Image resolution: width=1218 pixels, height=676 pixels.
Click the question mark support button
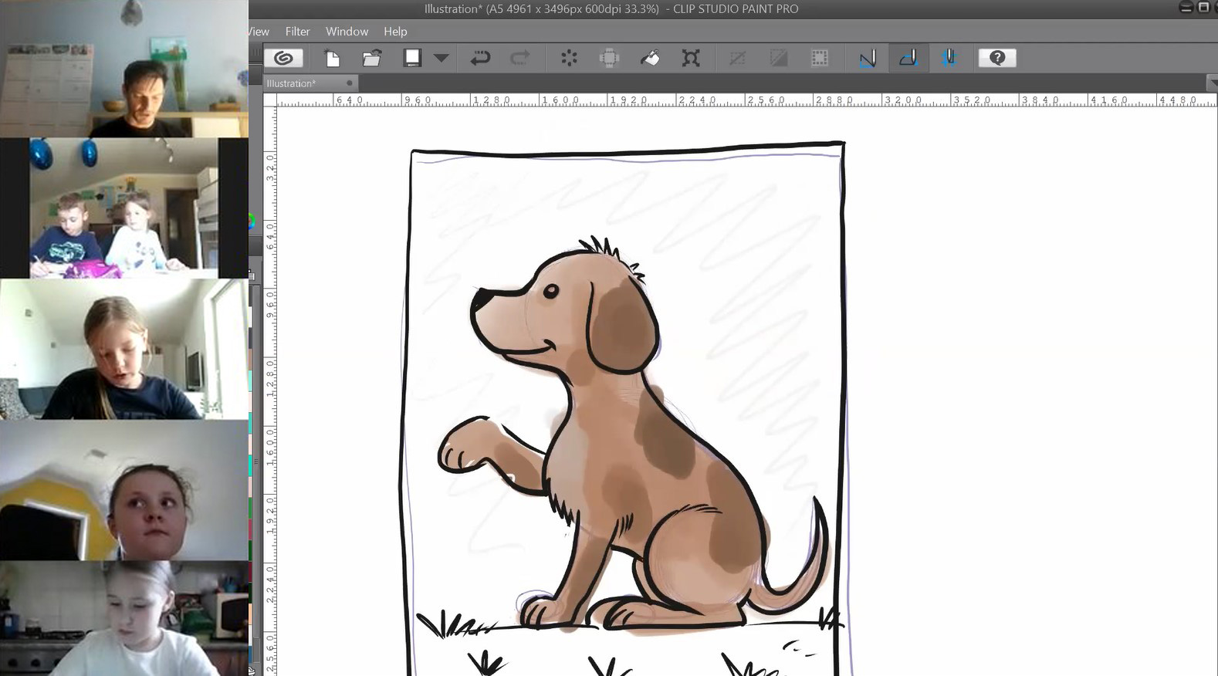coord(996,58)
